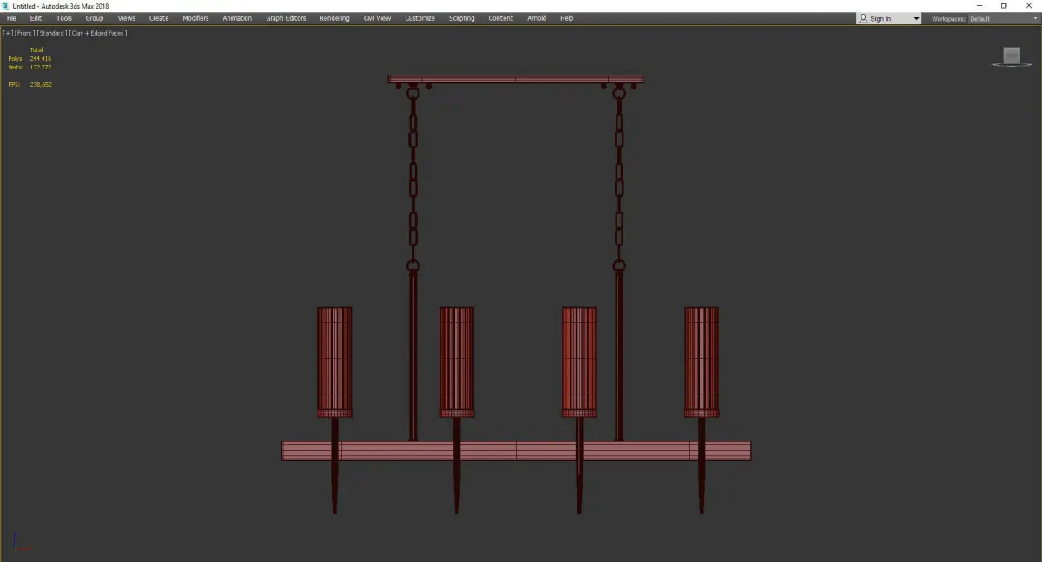The height and width of the screenshot is (562, 1042).
Task: Click the Sign In button
Action: click(880, 18)
